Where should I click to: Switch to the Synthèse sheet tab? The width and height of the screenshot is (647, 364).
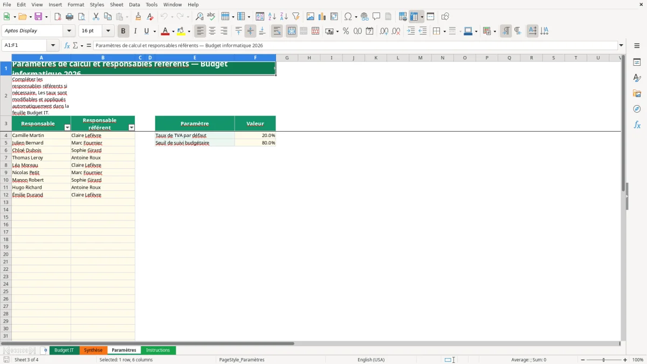click(x=93, y=350)
